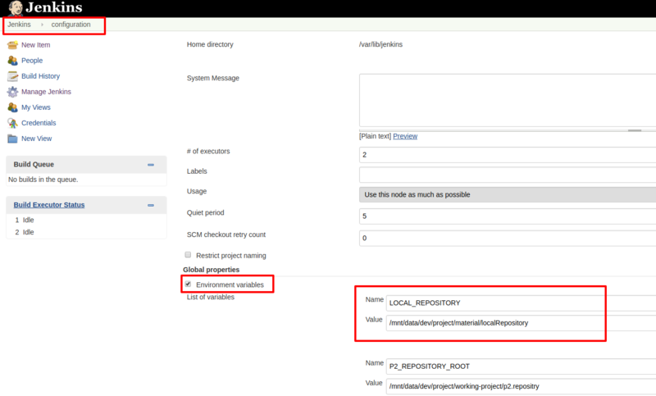Click the Jenkins butler logo icon
Screen dimensions: 656x396
click(13, 8)
